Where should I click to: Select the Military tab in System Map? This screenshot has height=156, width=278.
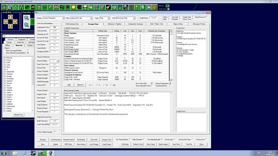(8, 45)
